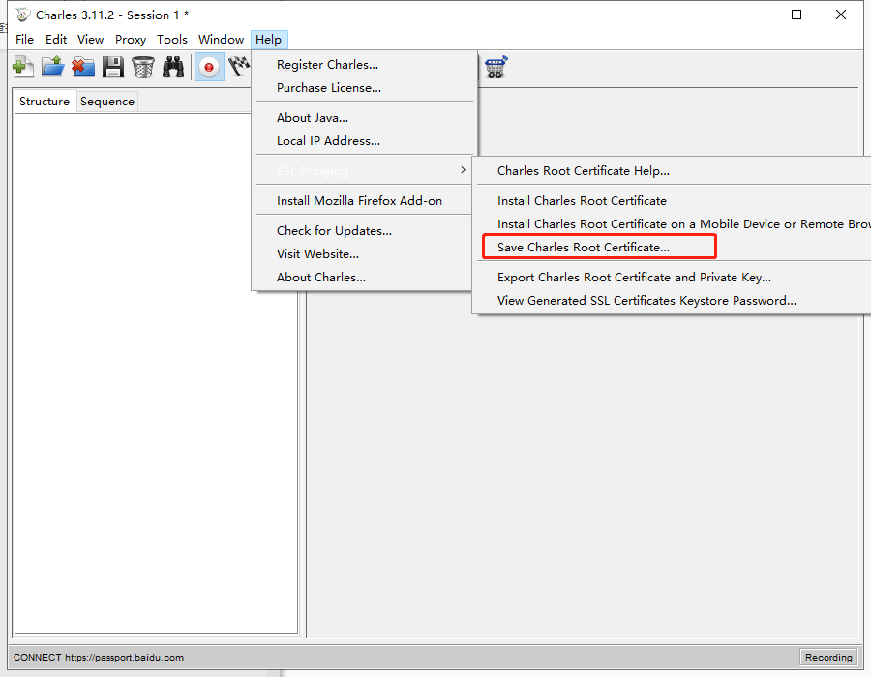Click the checkered flag throttling icon

coord(239,67)
